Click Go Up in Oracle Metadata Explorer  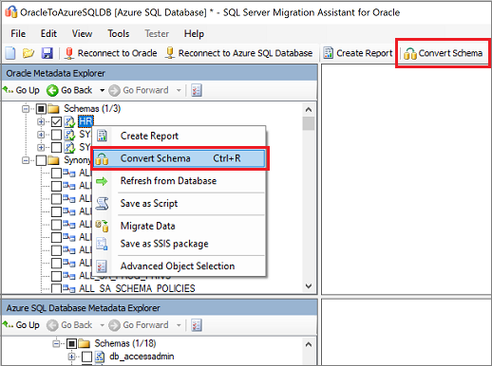coord(21,90)
